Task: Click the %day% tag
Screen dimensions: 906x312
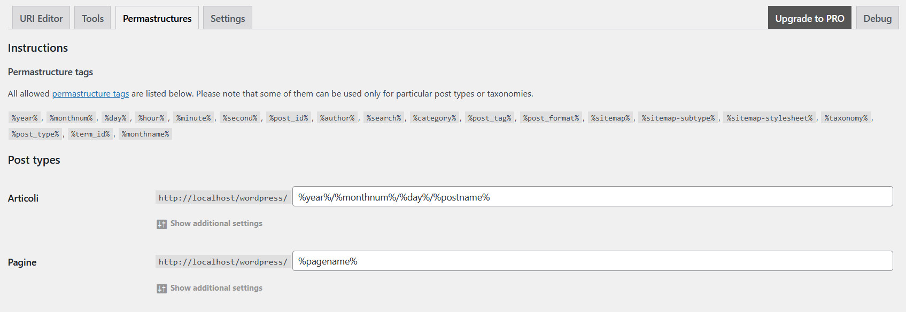Action: [x=115, y=118]
